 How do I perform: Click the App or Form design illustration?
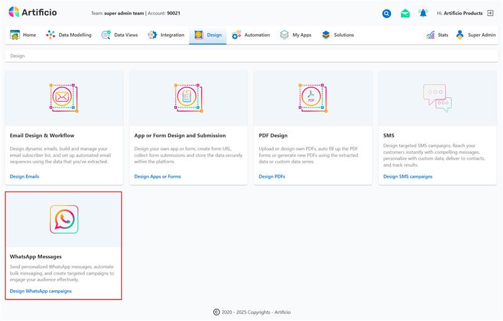pyautogui.click(x=188, y=98)
